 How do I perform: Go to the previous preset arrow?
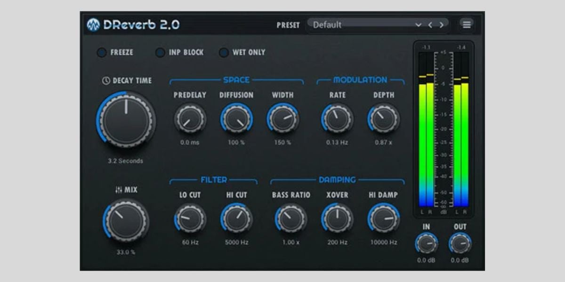click(x=430, y=25)
